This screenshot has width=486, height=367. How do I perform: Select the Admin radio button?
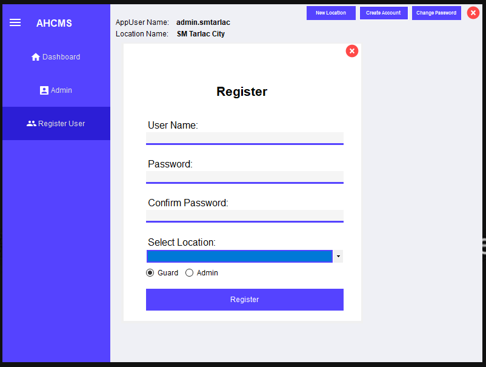pyautogui.click(x=189, y=273)
